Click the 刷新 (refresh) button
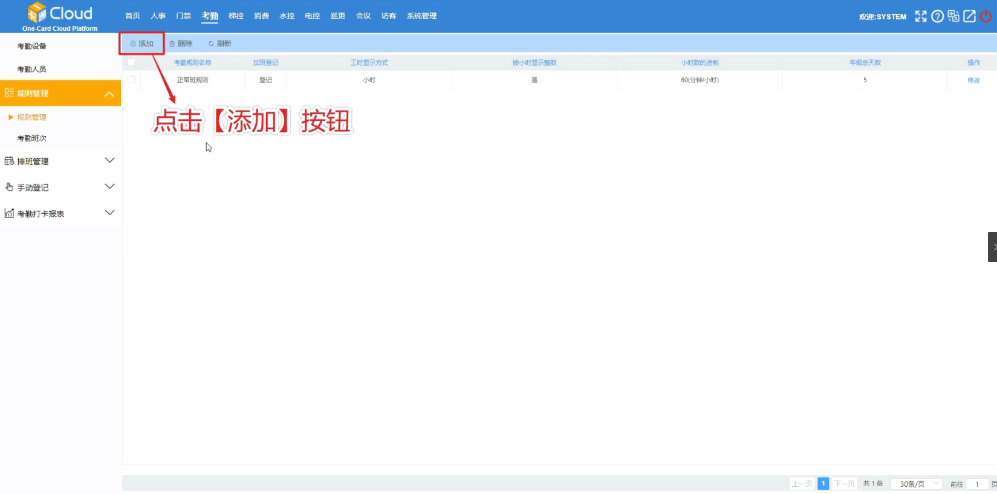Viewport: 997px width, 494px height. coord(220,43)
